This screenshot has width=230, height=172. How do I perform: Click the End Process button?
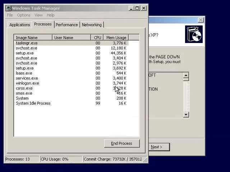[122, 143]
